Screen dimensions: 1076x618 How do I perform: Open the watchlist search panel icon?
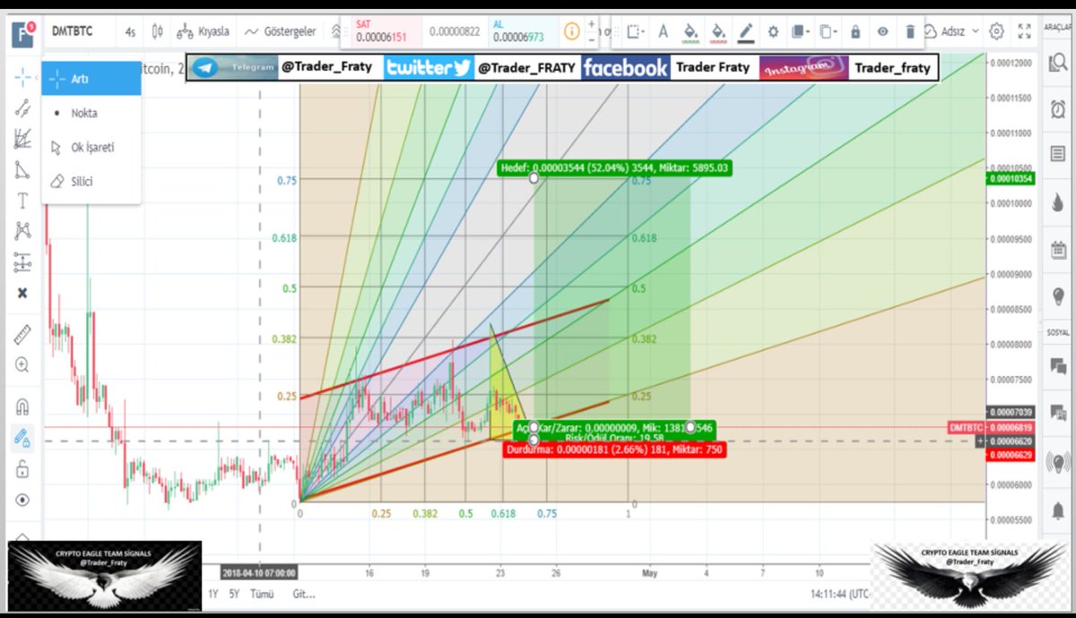(x=1057, y=64)
